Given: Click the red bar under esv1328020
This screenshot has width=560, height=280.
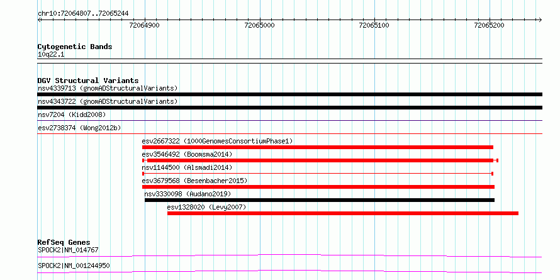Looking at the screenshot, I should [343, 213].
